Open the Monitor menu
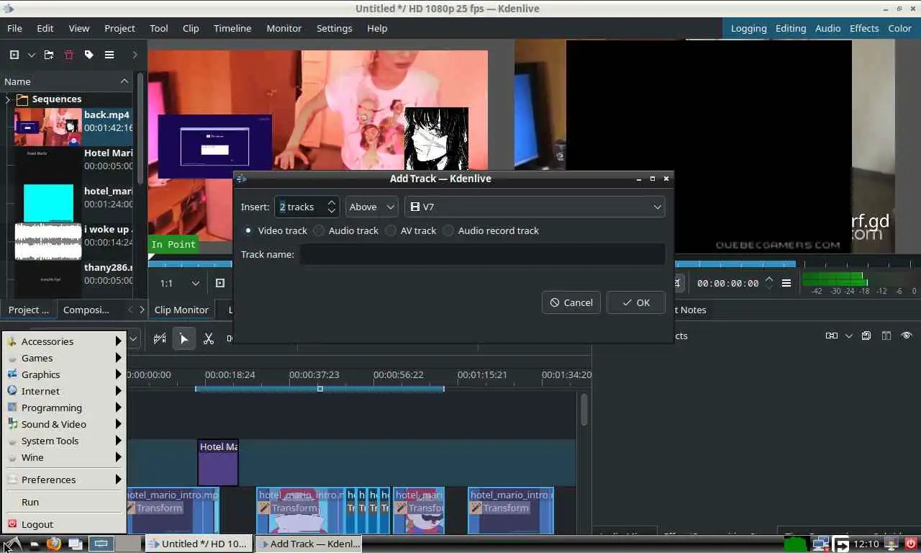The image size is (921, 553). click(284, 28)
